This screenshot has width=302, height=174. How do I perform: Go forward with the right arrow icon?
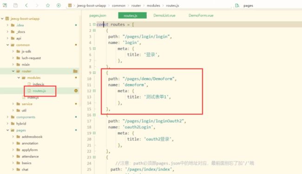[x=37, y=6]
